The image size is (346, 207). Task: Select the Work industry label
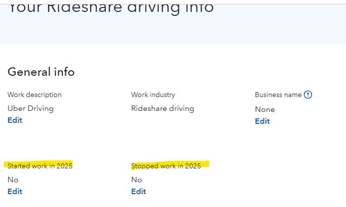(x=153, y=95)
